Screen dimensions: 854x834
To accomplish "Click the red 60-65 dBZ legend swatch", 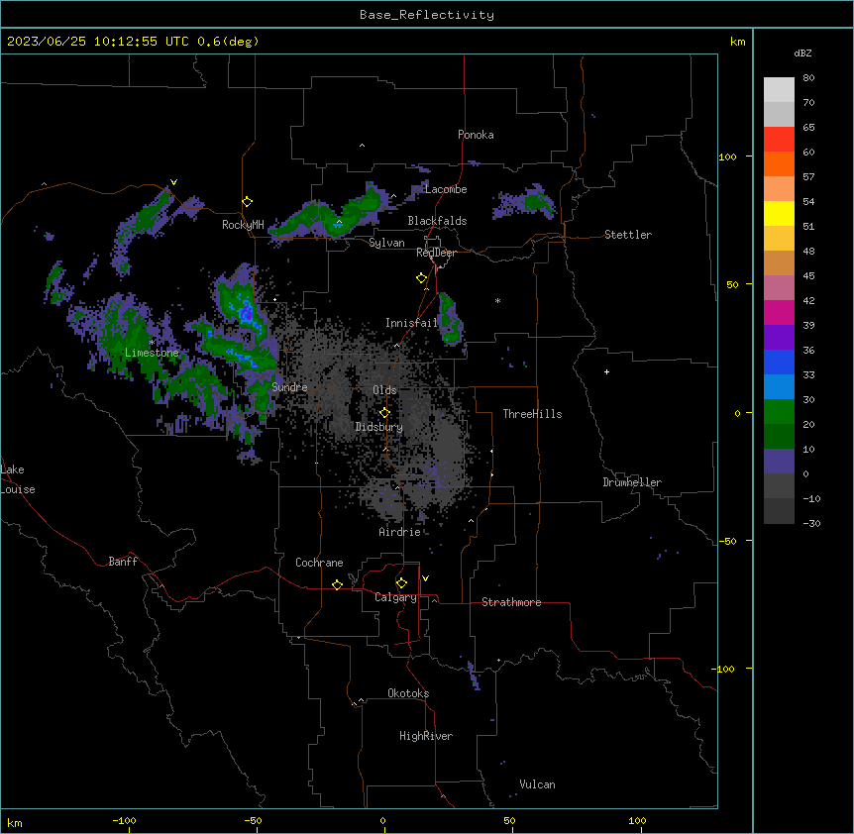I will coord(779,140).
